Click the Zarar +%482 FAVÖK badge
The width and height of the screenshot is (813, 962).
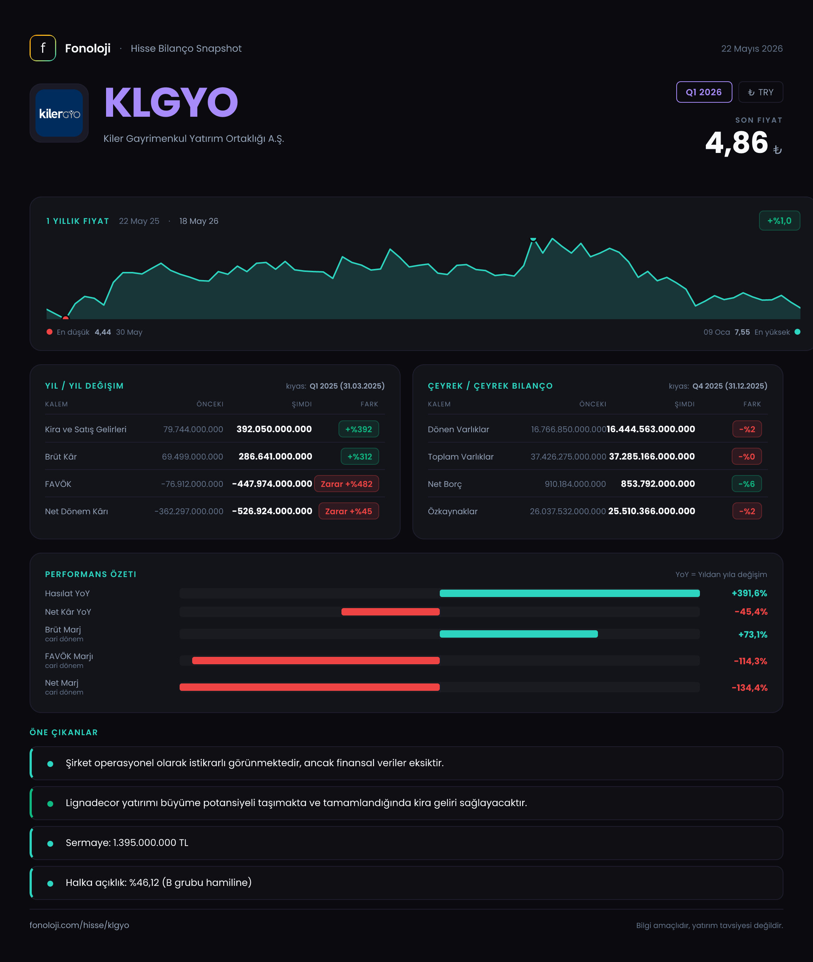[347, 484]
